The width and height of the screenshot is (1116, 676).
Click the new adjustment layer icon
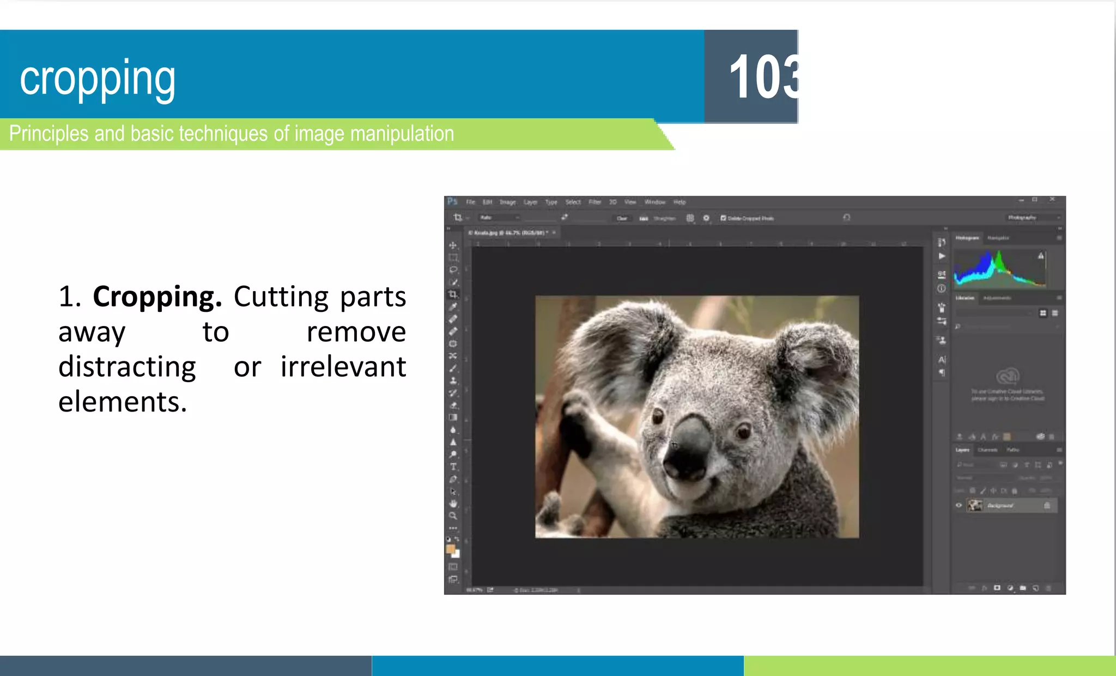[1010, 588]
